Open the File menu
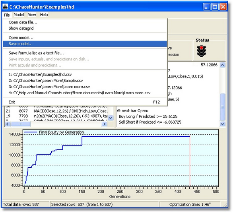 (7, 15)
